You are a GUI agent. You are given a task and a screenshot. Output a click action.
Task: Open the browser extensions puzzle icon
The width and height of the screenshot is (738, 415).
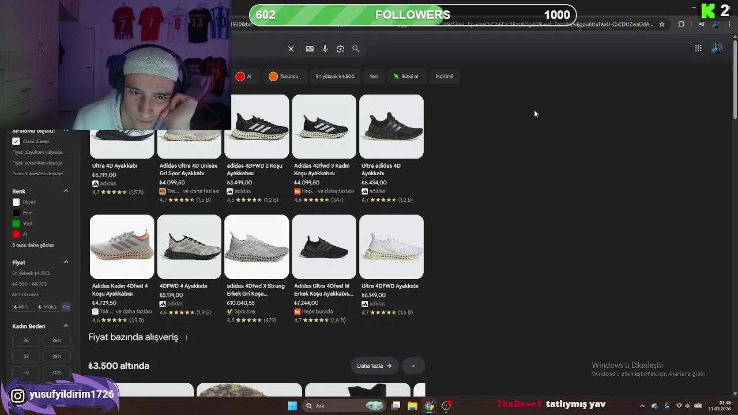(681, 24)
